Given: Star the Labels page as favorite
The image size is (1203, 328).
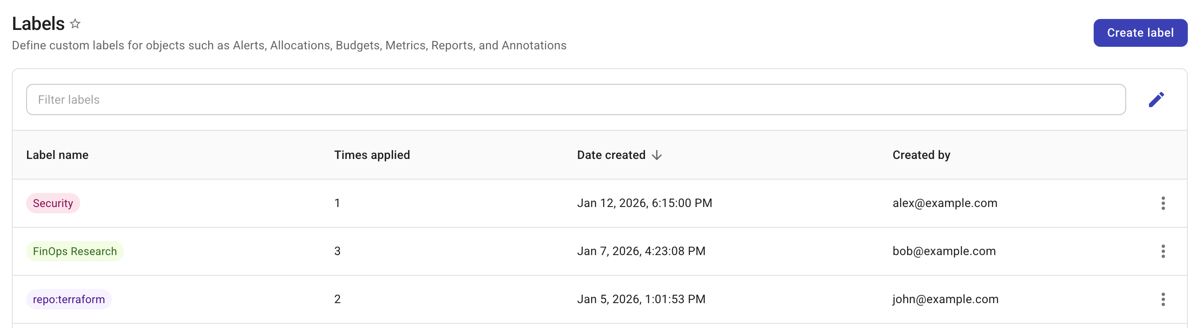Looking at the screenshot, I should (75, 24).
